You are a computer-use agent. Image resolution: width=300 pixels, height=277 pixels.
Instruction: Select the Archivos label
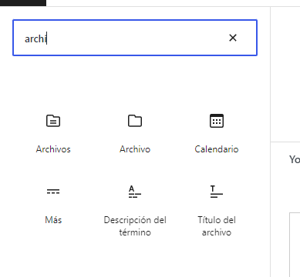(x=53, y=149)
